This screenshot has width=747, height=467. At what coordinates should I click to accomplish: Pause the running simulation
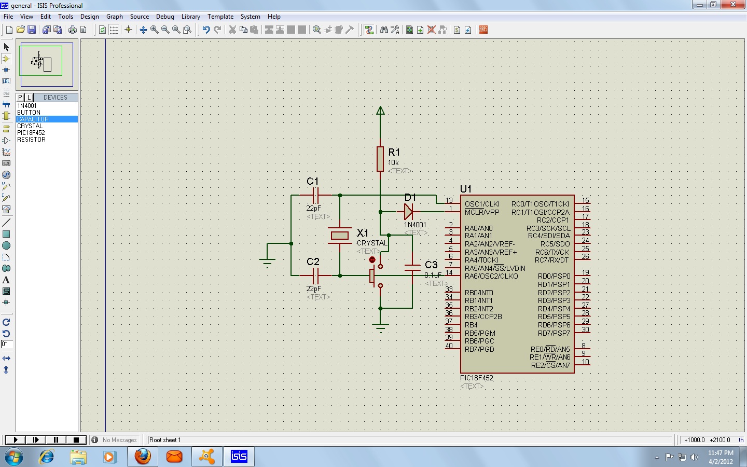coord(56,439)
